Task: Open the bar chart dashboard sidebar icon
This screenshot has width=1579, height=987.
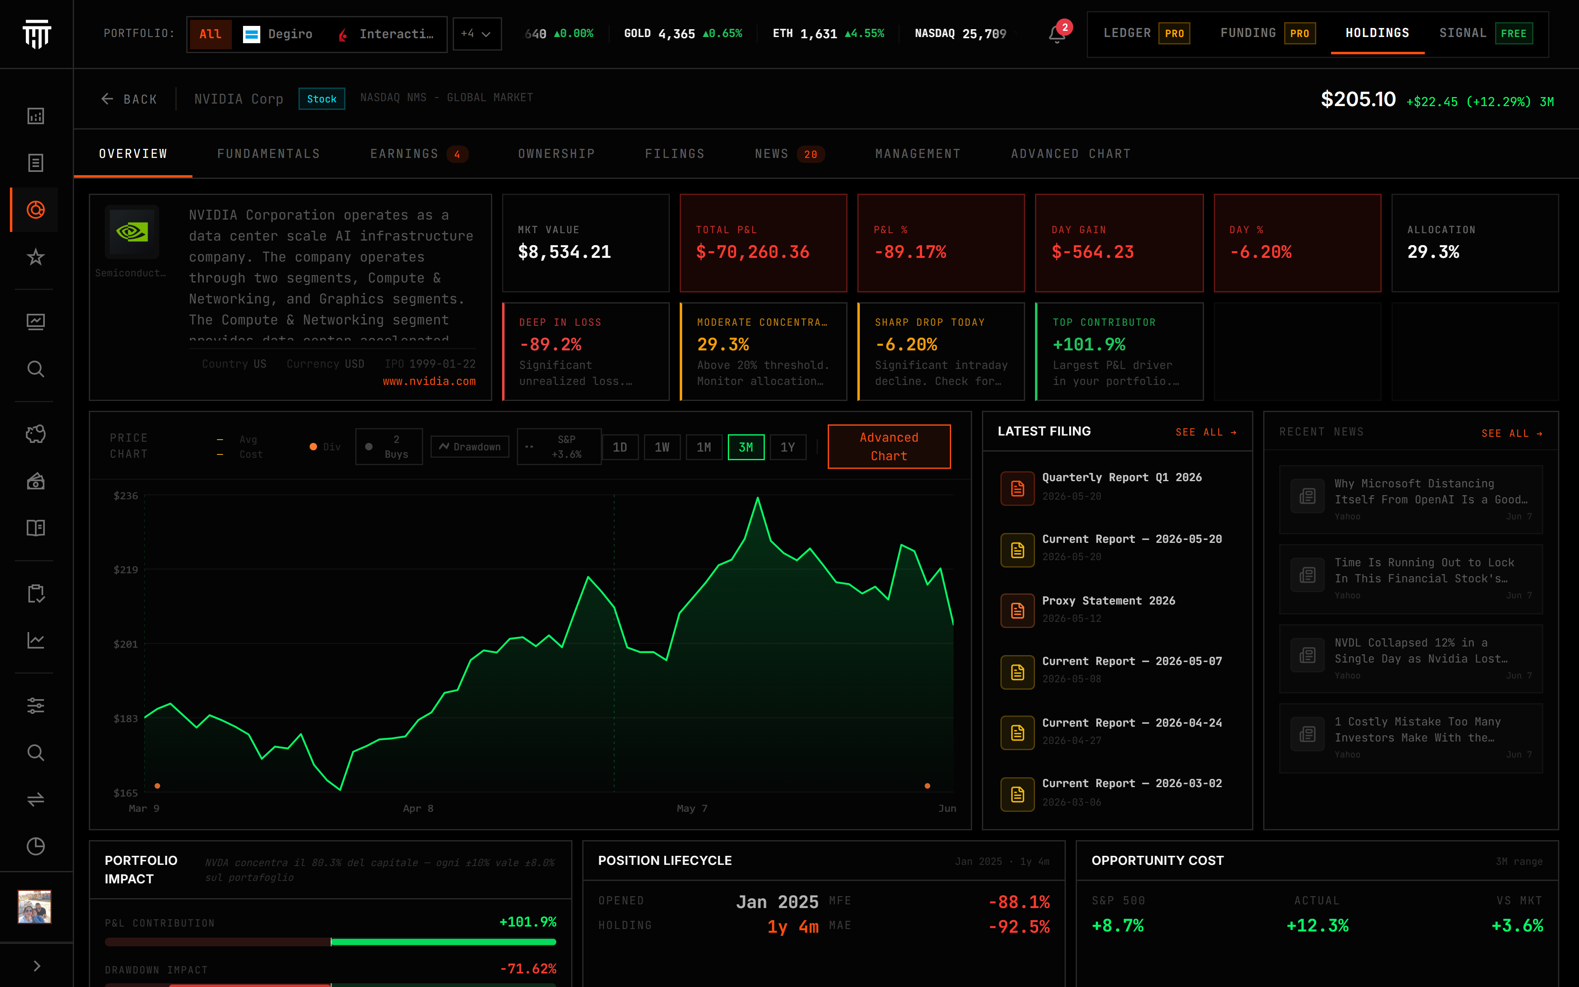Action: (36, 116)
